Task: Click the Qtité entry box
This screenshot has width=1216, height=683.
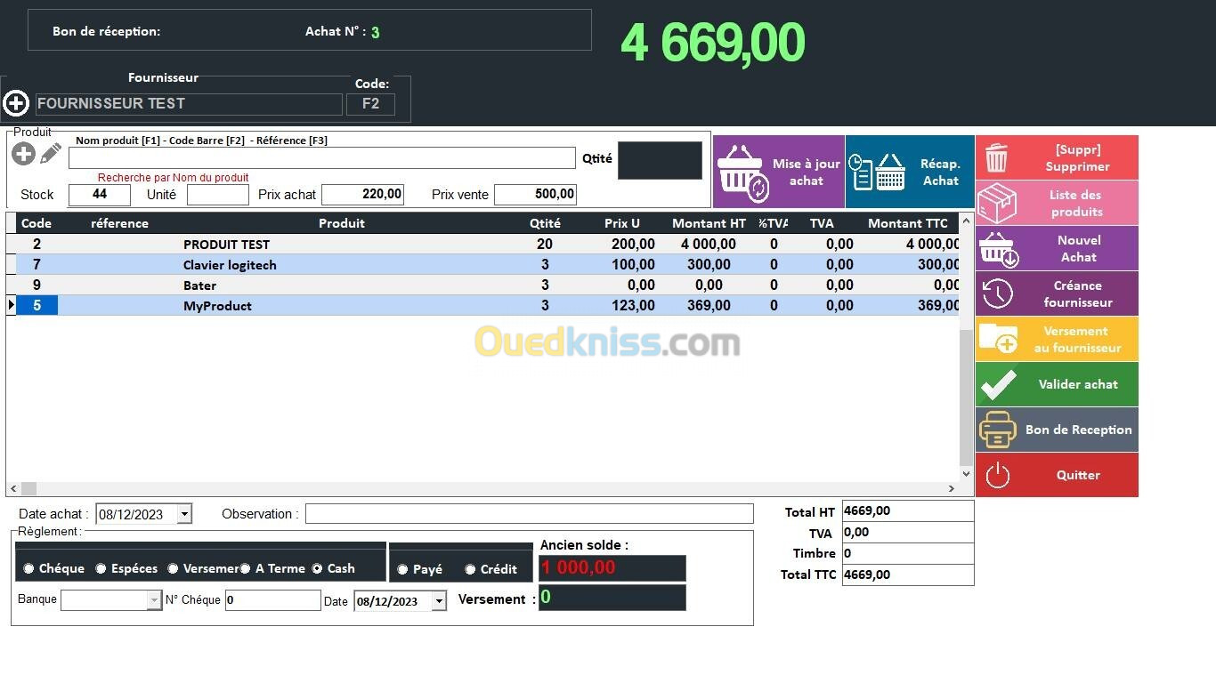Action: [660, 160]
